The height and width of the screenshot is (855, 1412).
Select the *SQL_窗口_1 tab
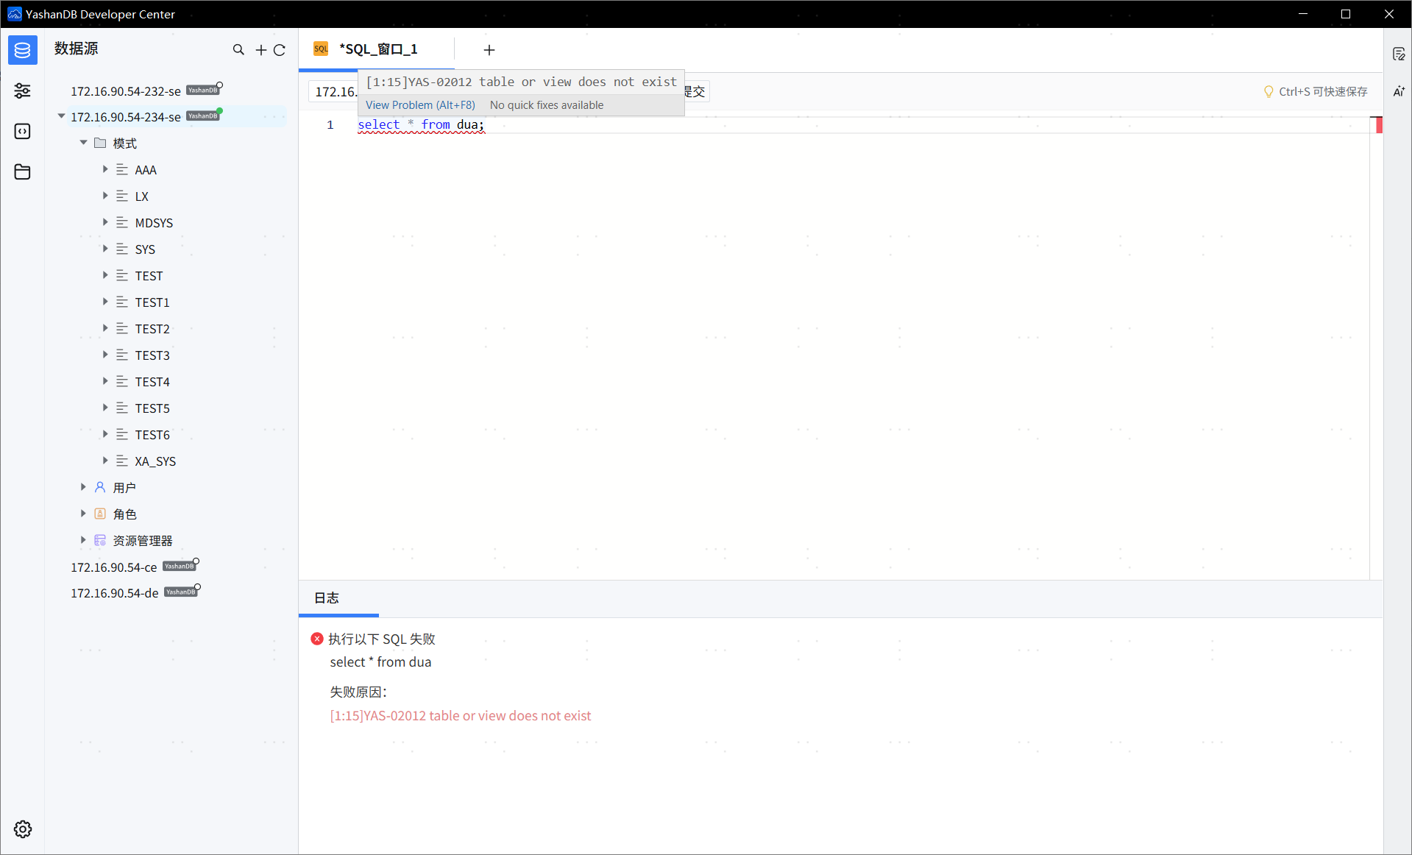click(377, 49)
